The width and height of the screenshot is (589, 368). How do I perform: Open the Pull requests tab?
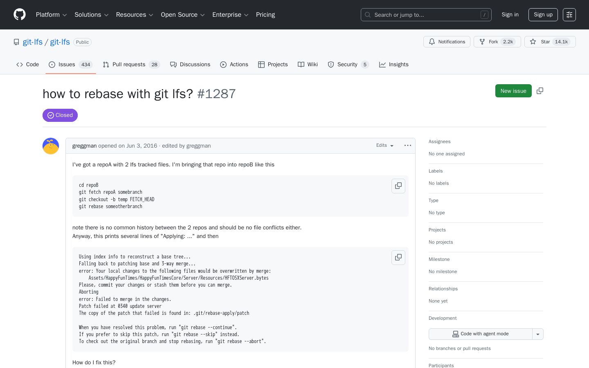pyautogui.click(x=131, y=65)
